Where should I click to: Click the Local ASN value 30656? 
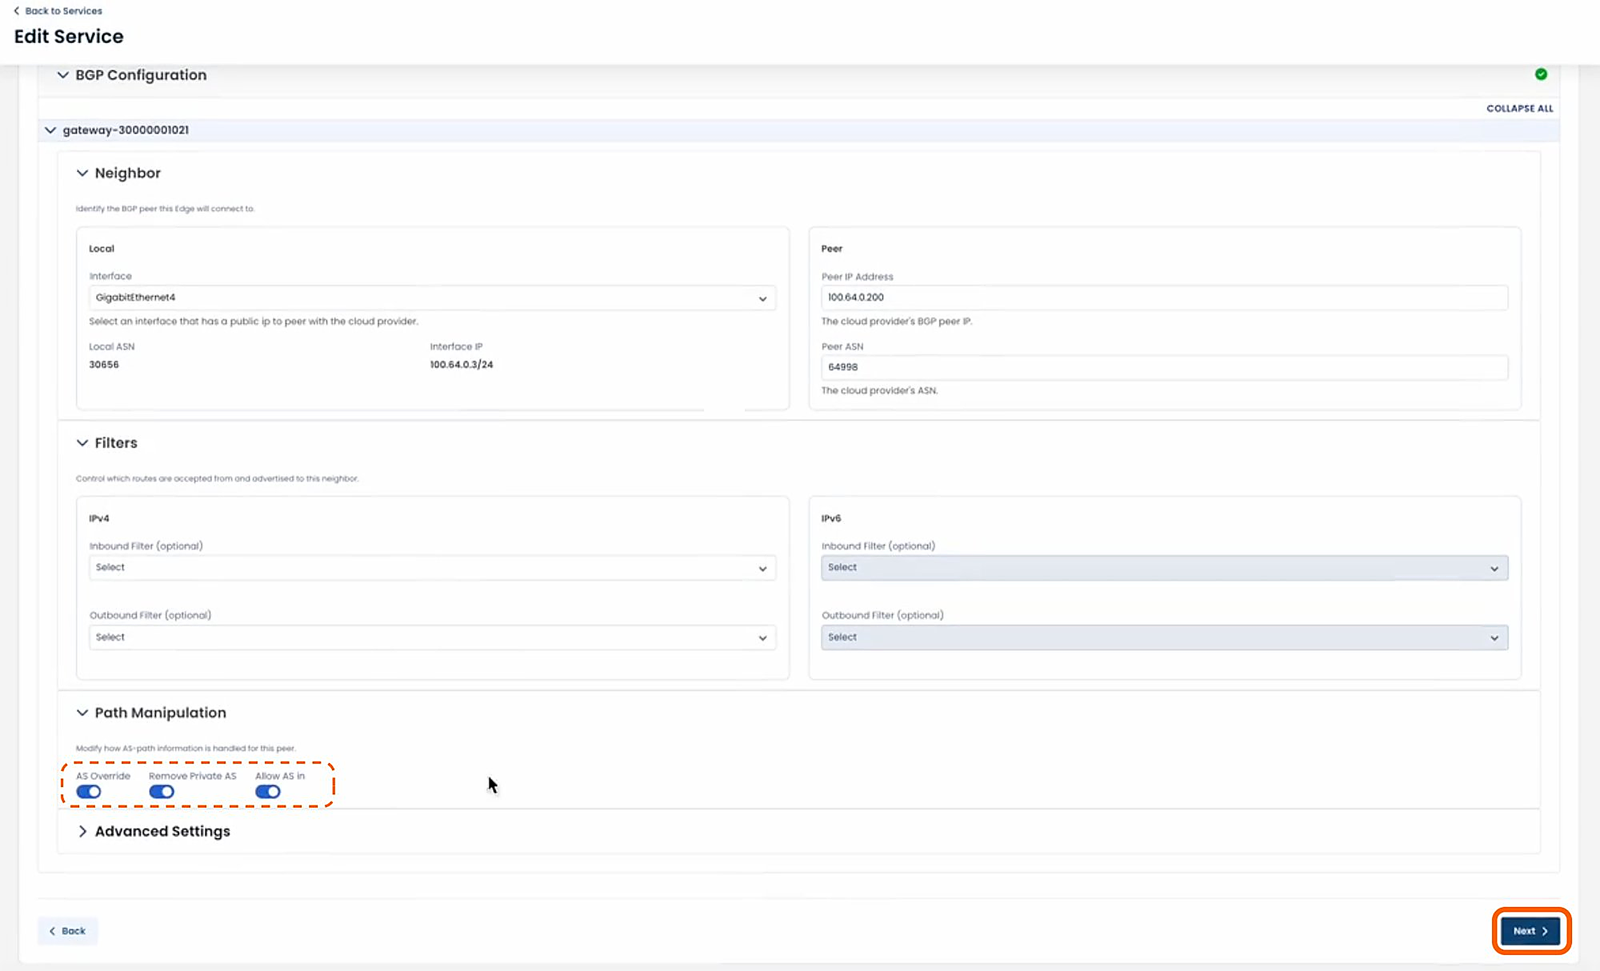(x=104, y=365)
